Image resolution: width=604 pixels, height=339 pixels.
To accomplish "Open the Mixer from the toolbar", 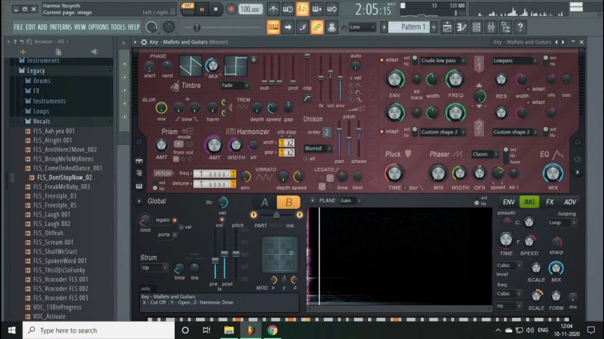I will [490, 27].
